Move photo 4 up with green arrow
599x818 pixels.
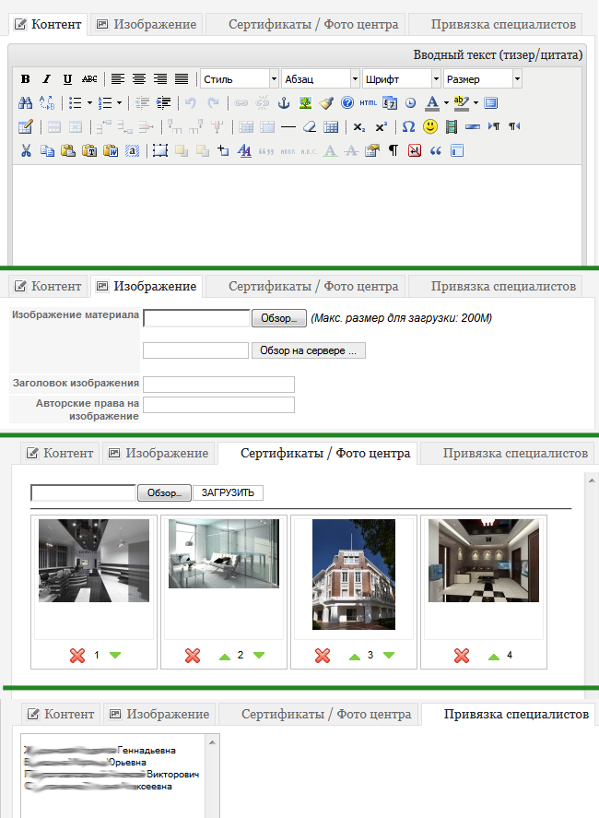point(494,657)
